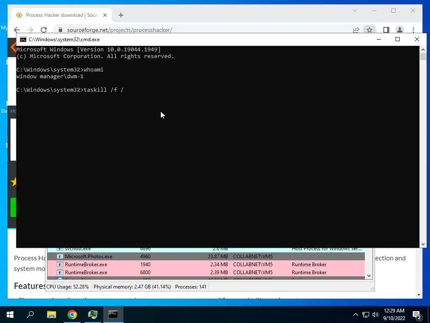Click Physical memory status bar entry

coord(132,287)
